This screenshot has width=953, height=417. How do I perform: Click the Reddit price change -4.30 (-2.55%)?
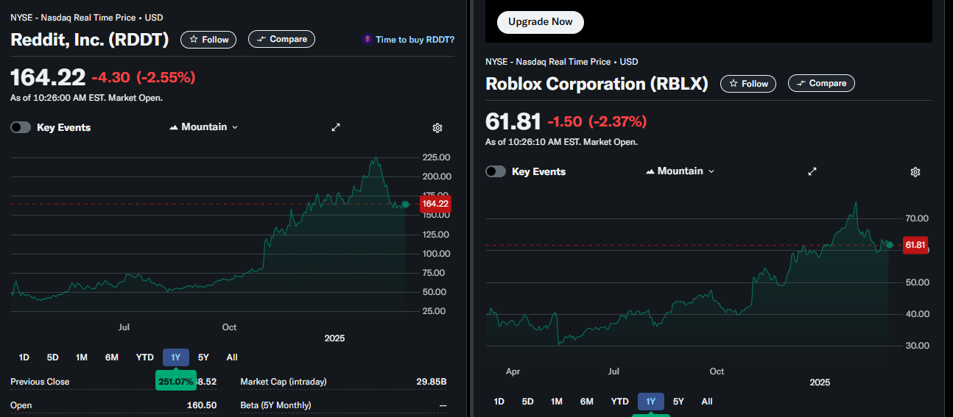[144, 77]
